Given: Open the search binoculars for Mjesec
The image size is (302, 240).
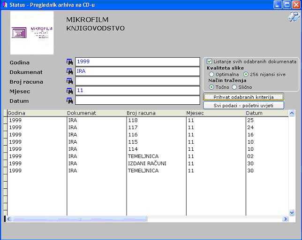Looking at the screenshot, I should (x=69, y=91).
